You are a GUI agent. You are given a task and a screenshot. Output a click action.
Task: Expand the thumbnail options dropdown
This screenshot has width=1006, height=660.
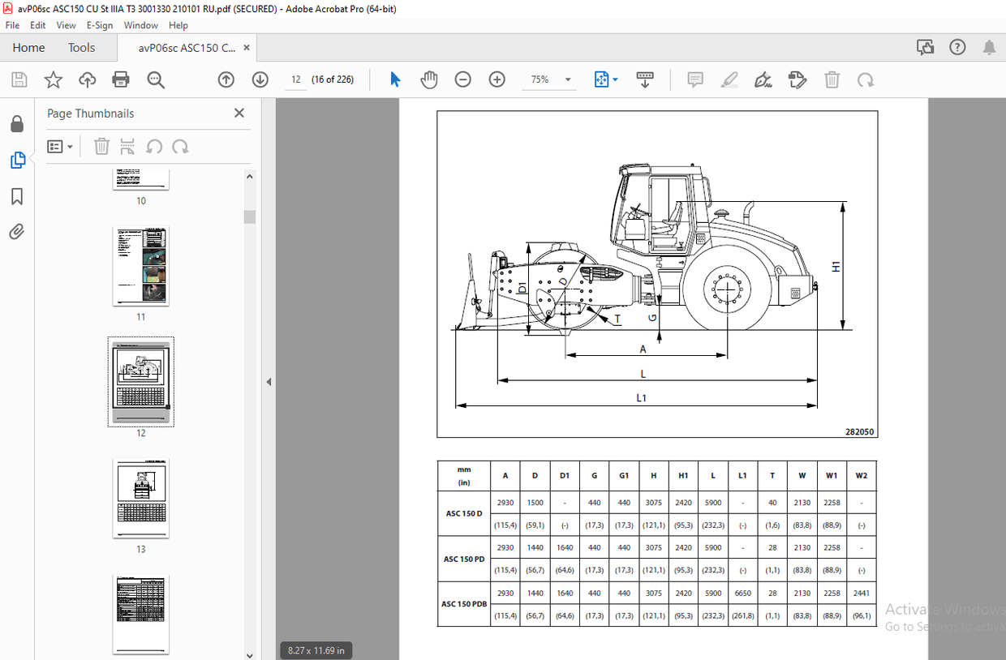[x=59, y=146]
